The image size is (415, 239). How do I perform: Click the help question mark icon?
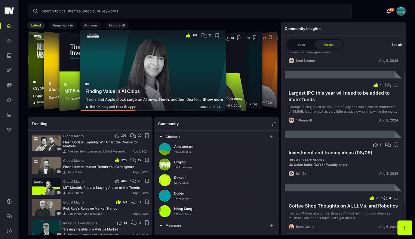pyautogui.click(x=9, y=201)
